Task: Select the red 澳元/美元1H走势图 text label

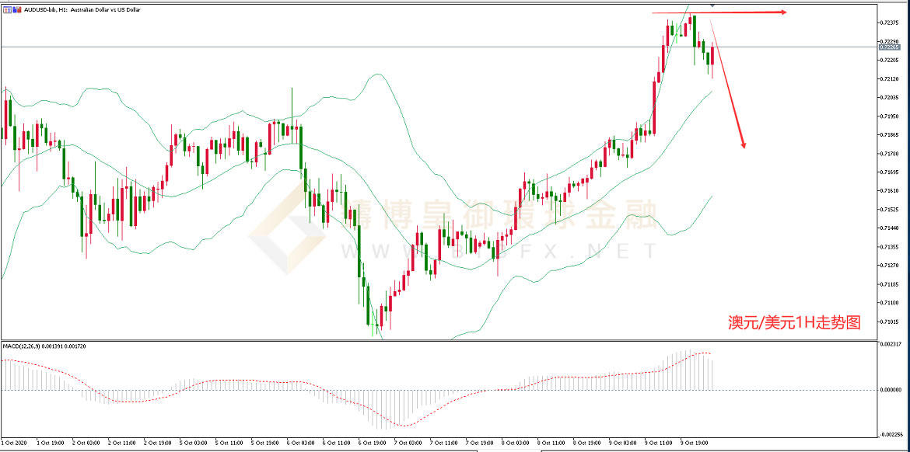Action: 793,322
